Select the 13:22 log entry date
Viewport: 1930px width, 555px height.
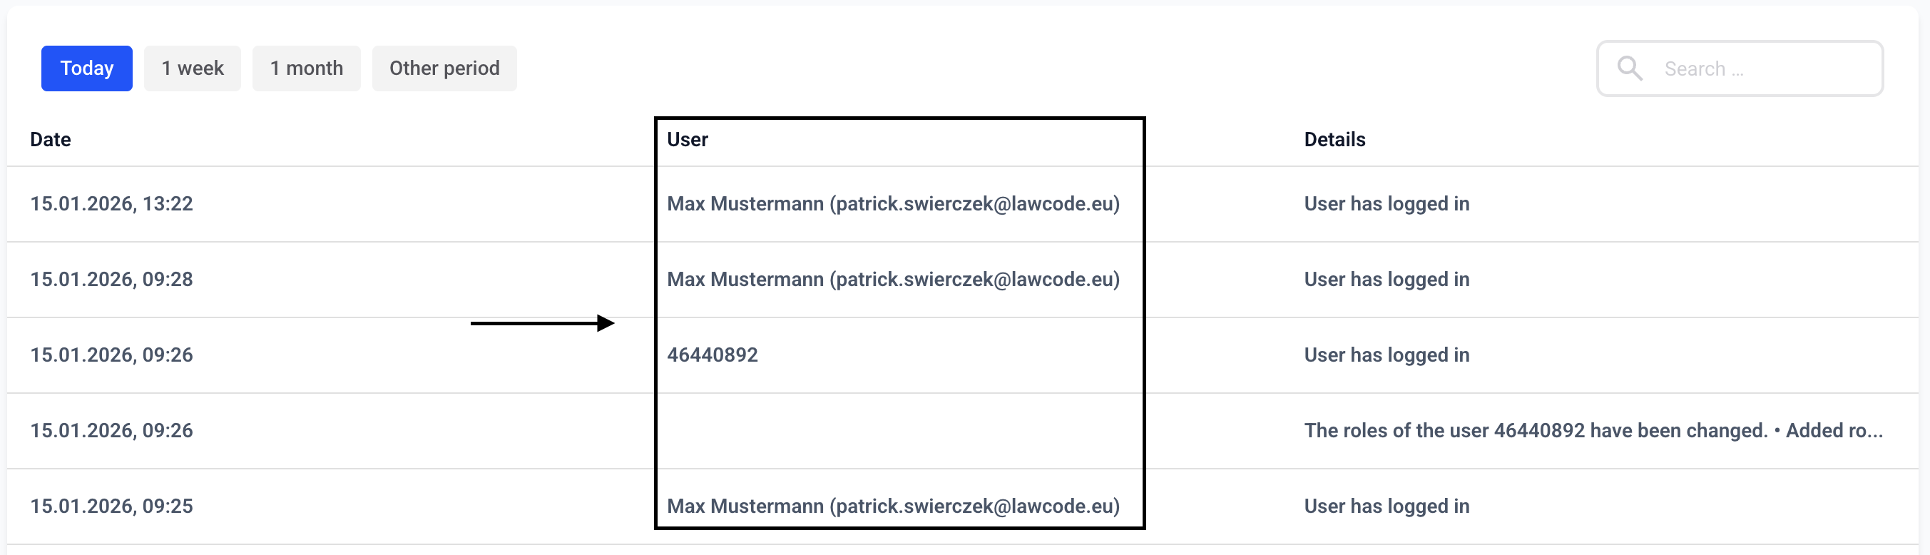pos(112,204)
